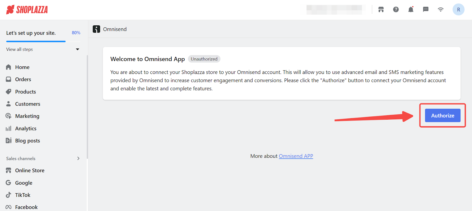Click the Sales channels heading
The height and width of the screenshot is (211, 472).
[21, 159]
